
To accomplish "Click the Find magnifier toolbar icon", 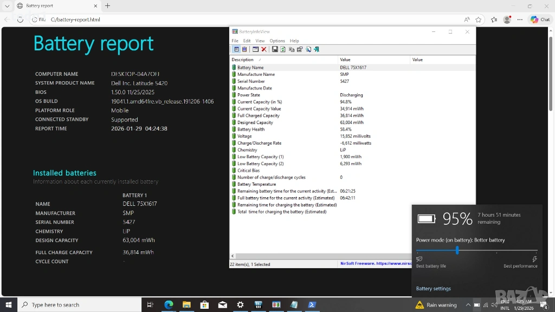I will pos(308,49).
